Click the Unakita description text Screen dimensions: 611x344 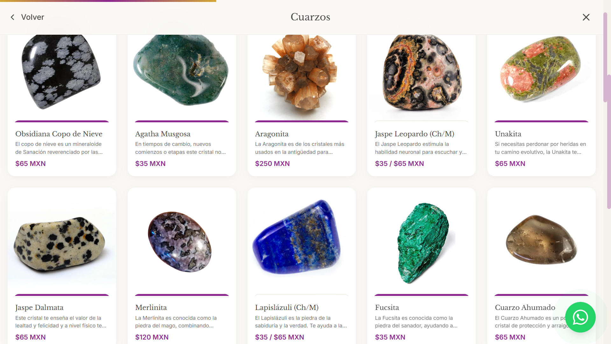(x=540, y=148)
